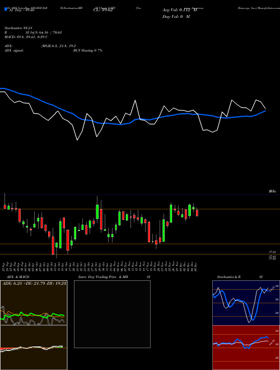
Task: Click the "ADX signal:" label
Action: tap(14, 50)
